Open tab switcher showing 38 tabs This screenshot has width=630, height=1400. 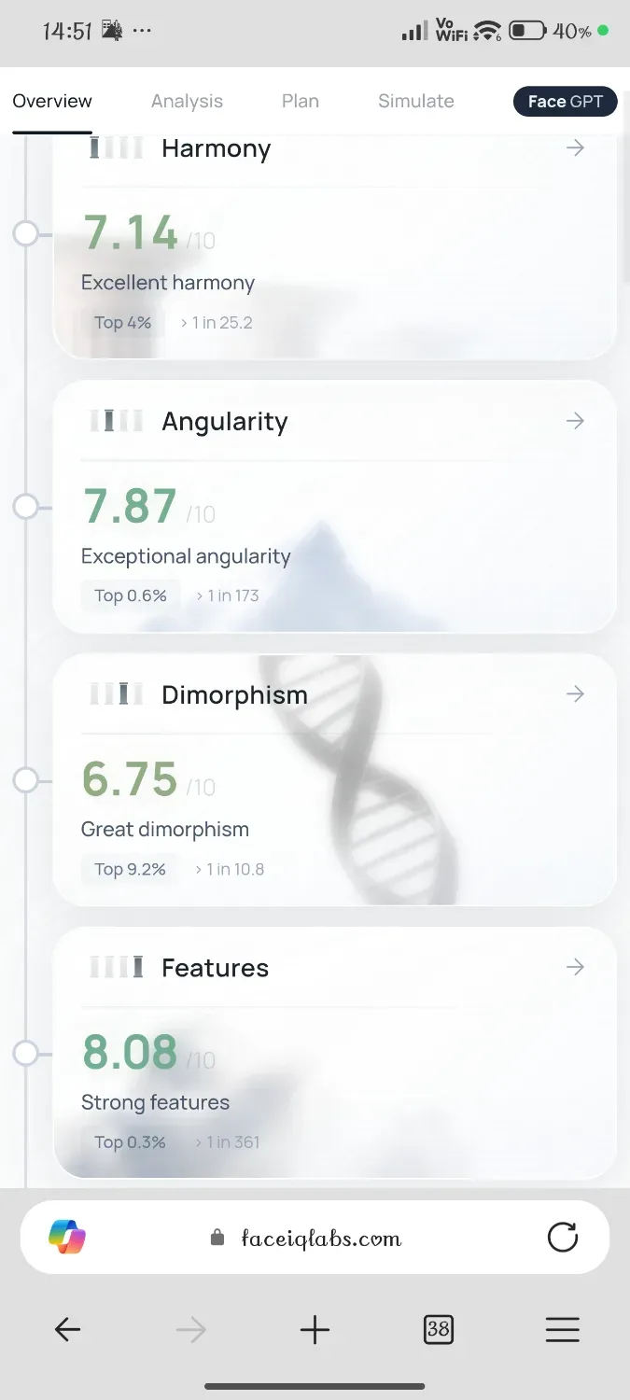tap(438, 1329)
